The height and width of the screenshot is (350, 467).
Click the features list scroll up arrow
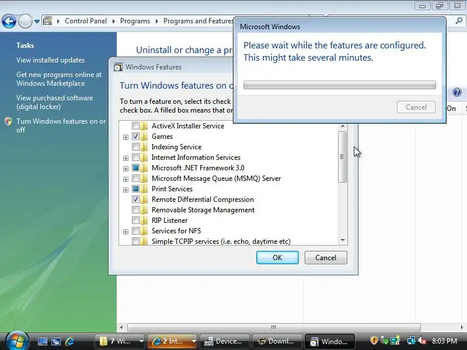click(x=343, y=126)
